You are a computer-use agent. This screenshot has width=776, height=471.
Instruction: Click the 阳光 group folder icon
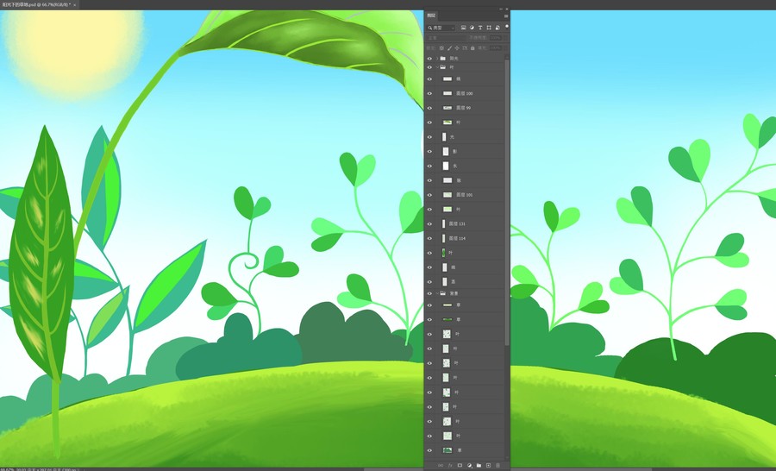point(443,59)
